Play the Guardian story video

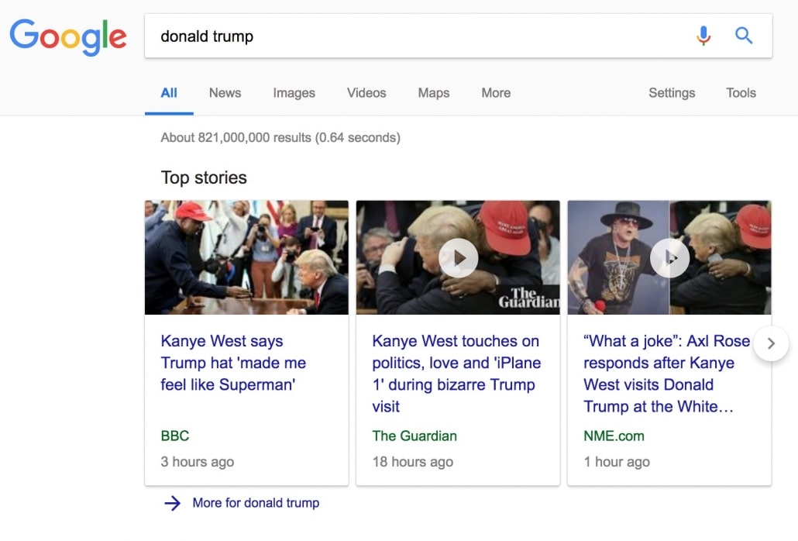(459, 257)
